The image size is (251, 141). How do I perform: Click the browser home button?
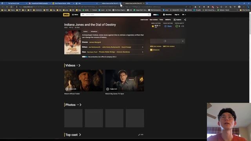coord(11,7)
